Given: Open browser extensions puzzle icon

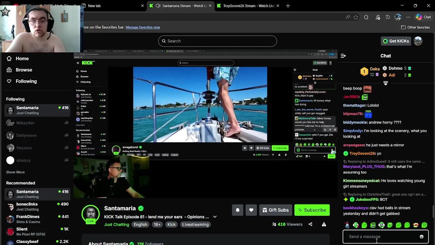Looking at the screenshot, I should [366, 17].
